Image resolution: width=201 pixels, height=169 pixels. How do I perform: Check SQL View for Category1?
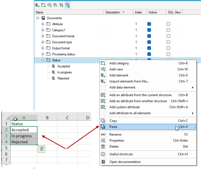pyautogui.click(x=168, y=30)
